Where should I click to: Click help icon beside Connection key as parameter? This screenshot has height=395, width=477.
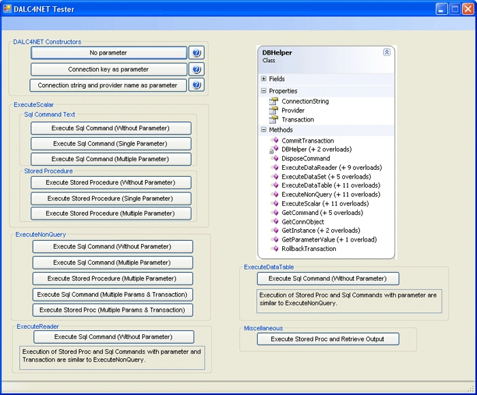[196, 70]
